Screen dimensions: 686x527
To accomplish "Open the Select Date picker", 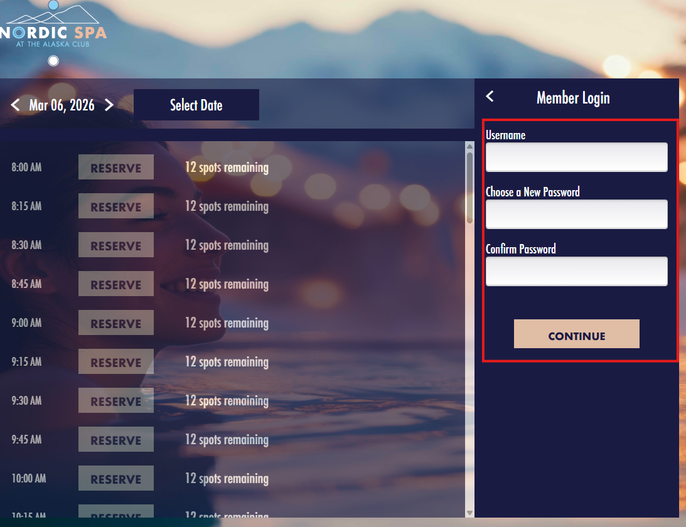I will 196,104.
